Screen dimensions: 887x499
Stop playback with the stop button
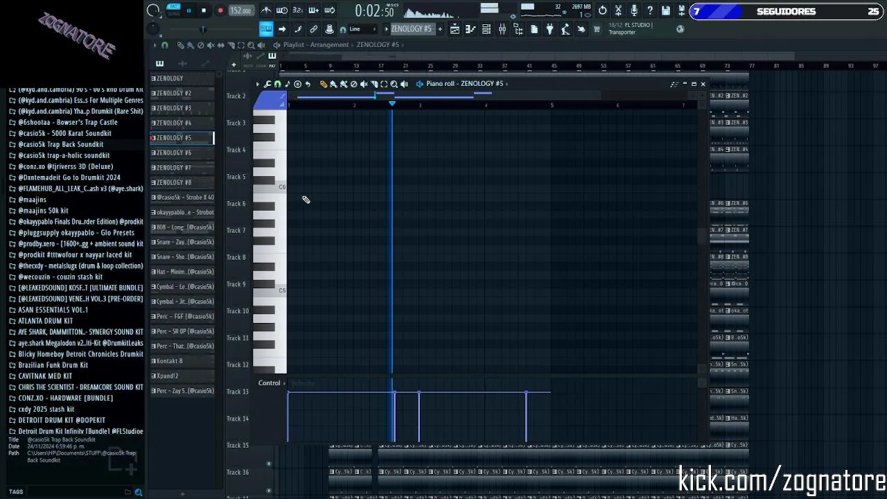click(x=204, y=10)
